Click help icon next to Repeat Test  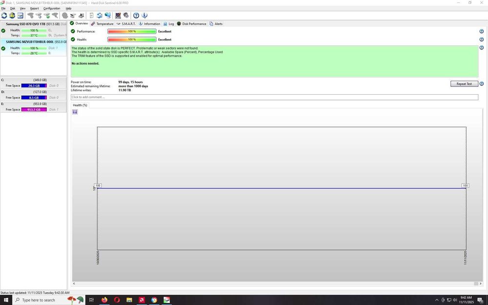click(482, 84)
